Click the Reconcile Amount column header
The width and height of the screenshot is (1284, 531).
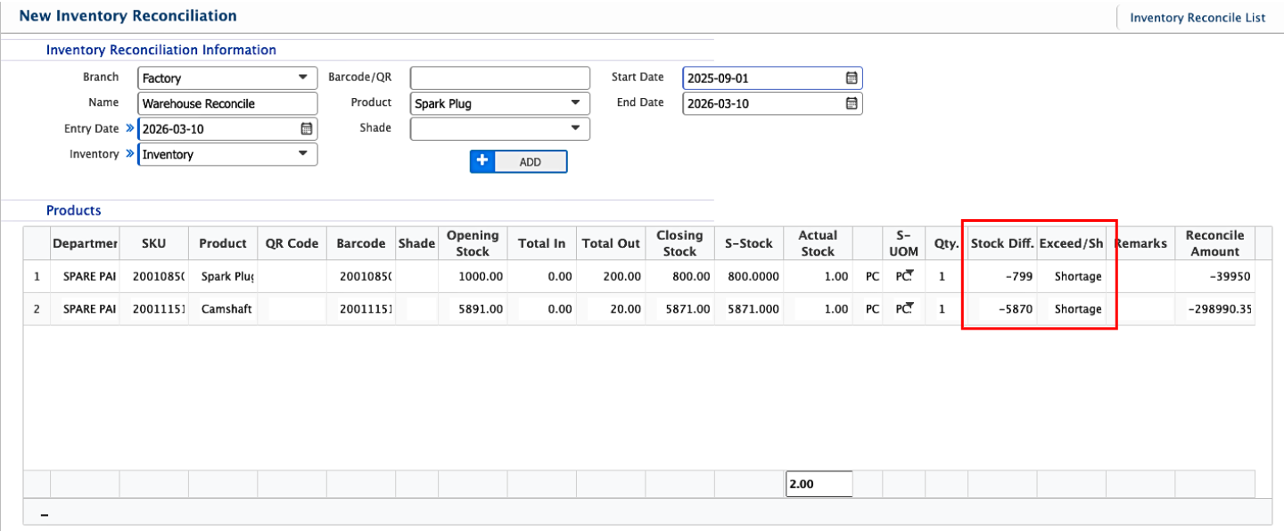[x=1214, y=243]
